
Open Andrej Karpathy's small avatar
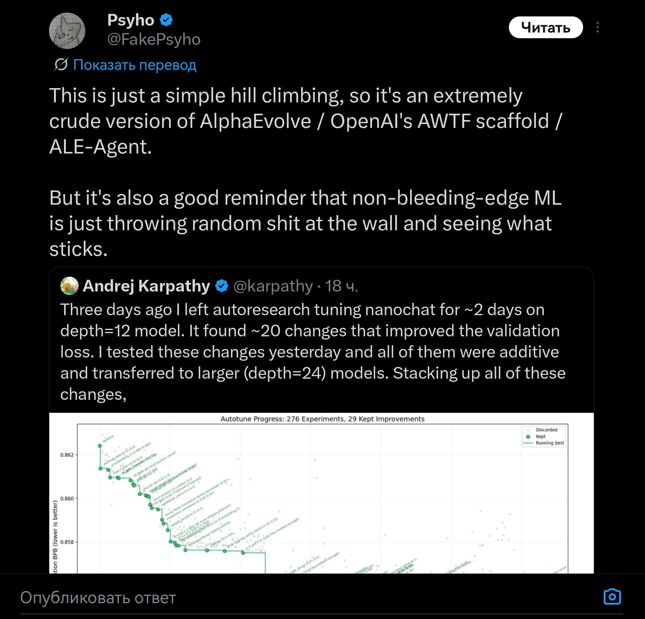[69, 285]
